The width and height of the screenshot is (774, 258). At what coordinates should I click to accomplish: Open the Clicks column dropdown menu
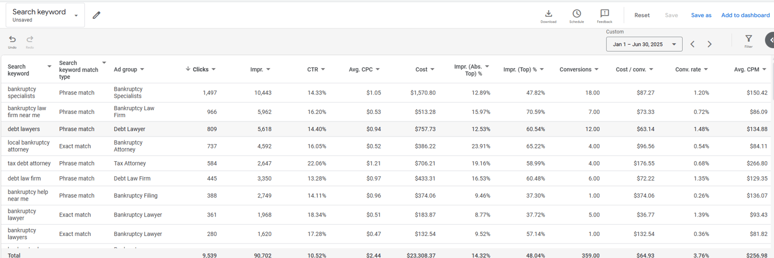click(213, 69)
